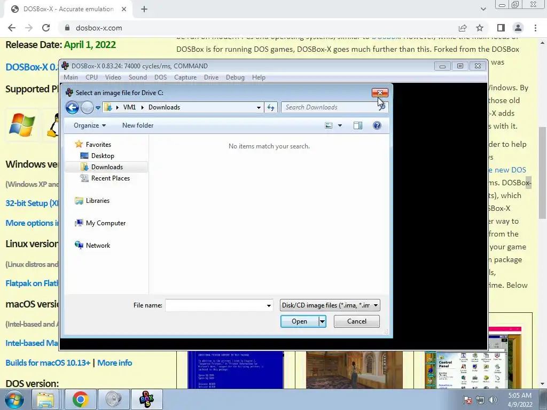Open DOSBox-X DOS menu
Image resolution: width=547 pixels, height=410 pixels.
160,77
